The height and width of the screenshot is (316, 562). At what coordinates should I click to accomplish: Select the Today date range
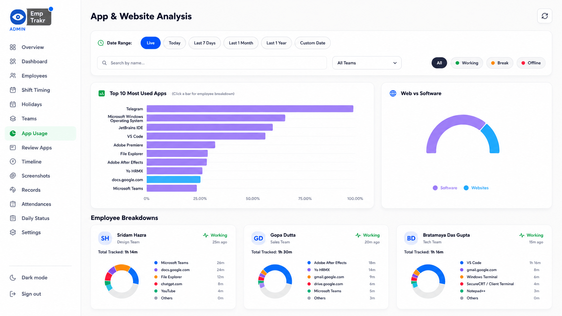174,43
